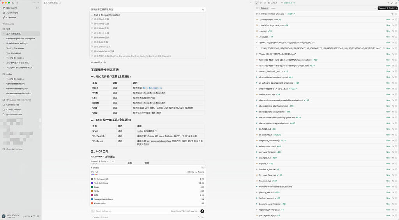This screenshot has width=399, height=220.
Task: Open Customize in the sidebar
Action: [11, 18]
